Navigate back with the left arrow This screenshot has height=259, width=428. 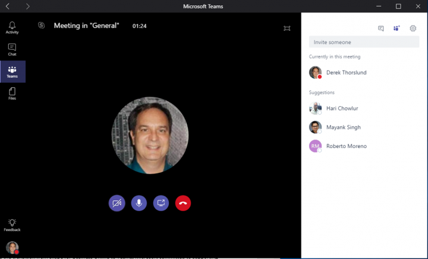(x=8, y=6)
